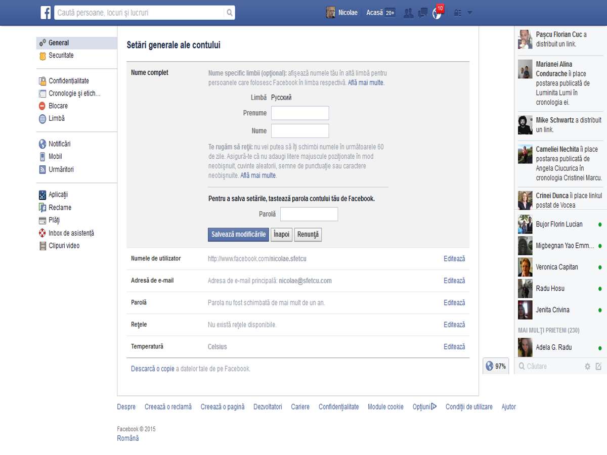Click the search magnifier icon in top bar
The width and height of the screenshot is (607, 455).
pos(229,13)
